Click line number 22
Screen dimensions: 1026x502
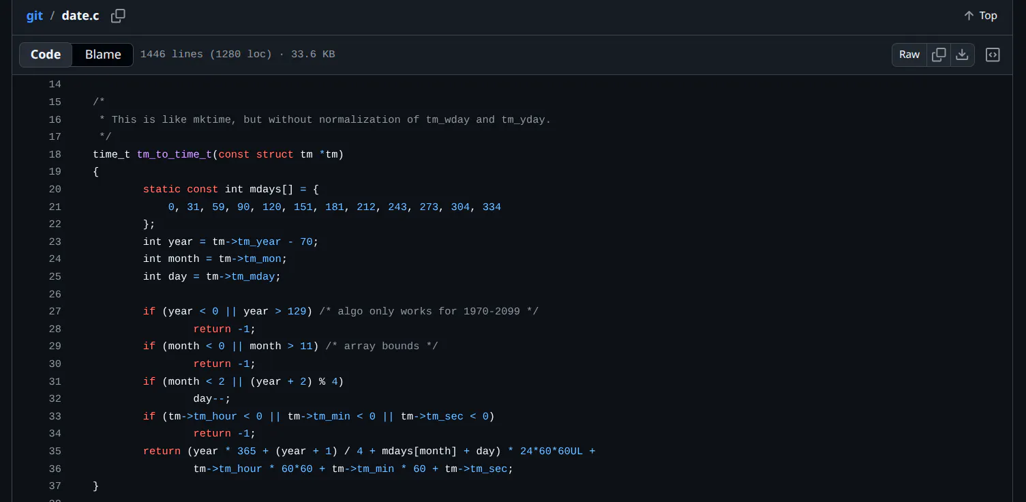pyautogui.click(x=55, y=224)
